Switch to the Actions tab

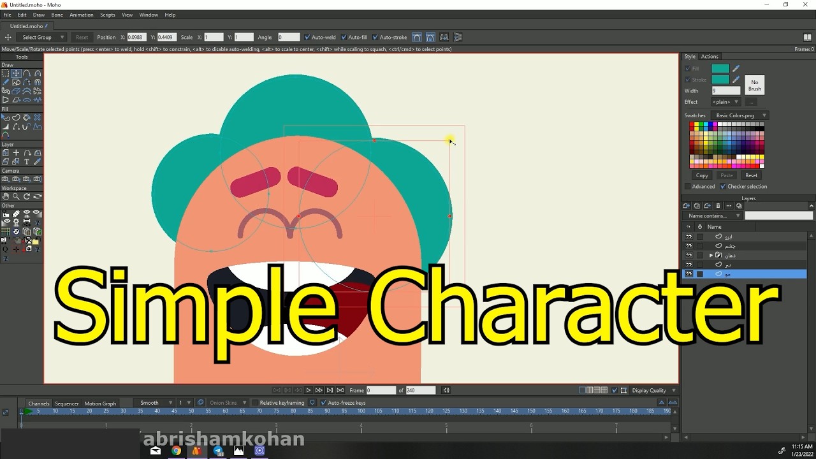coord(710,57)
